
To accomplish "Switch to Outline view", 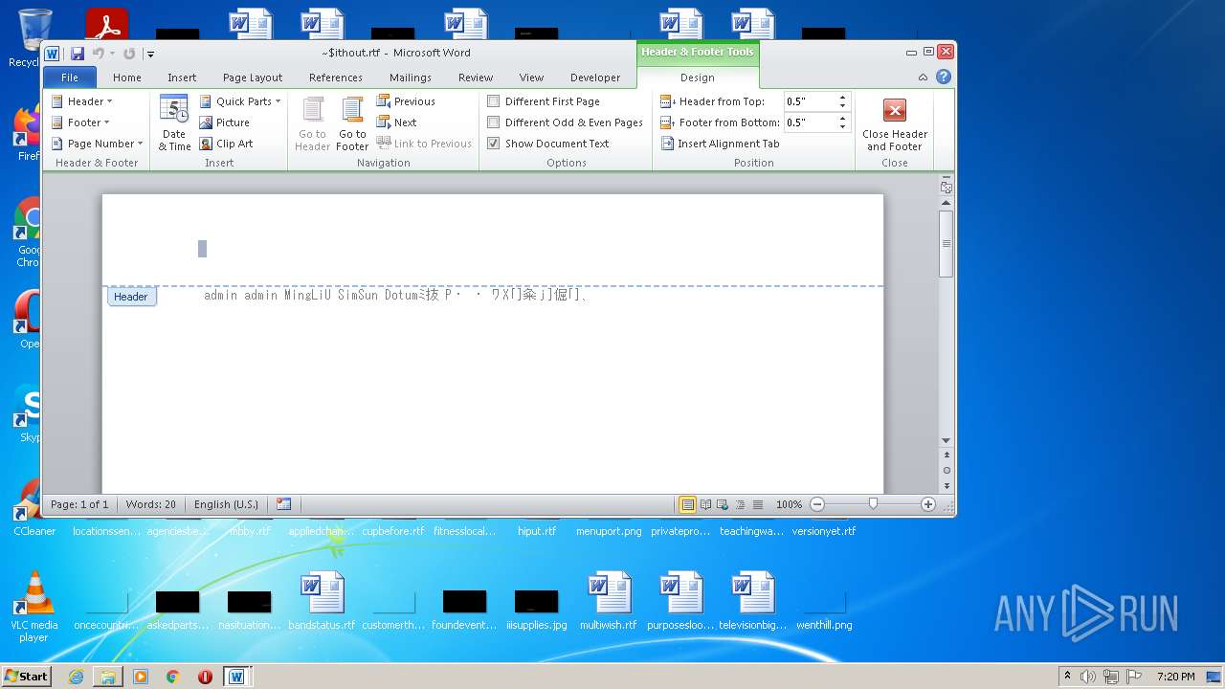I will (740, 504).
